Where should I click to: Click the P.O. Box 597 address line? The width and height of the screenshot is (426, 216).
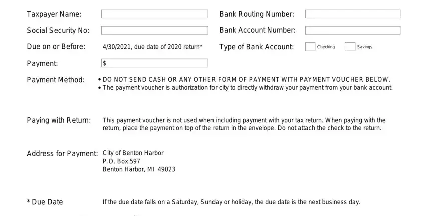click(x=121, y=161)
